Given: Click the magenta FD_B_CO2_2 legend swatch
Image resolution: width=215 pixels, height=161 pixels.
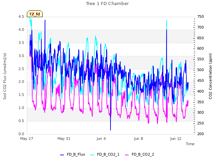Looking at the screenshot, I should 127,155.
